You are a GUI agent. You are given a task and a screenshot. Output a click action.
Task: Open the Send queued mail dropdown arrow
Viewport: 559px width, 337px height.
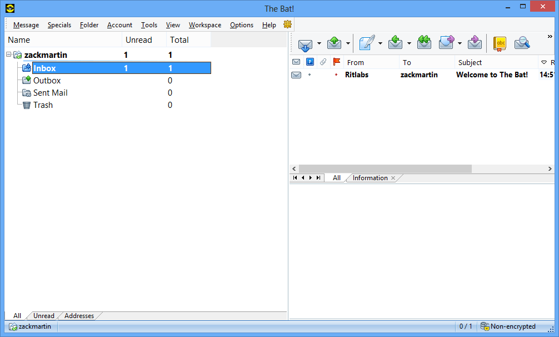point(348,43)
